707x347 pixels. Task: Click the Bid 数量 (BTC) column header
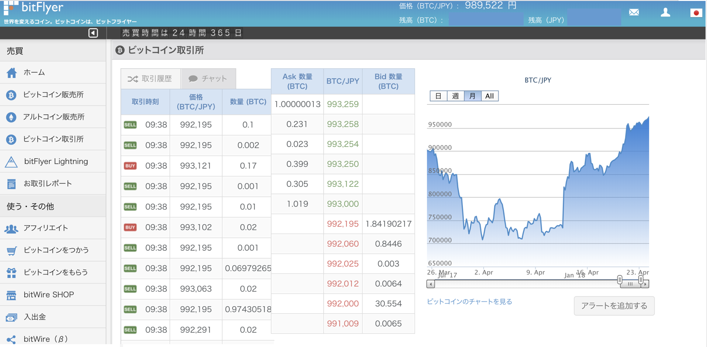point(389,82)
